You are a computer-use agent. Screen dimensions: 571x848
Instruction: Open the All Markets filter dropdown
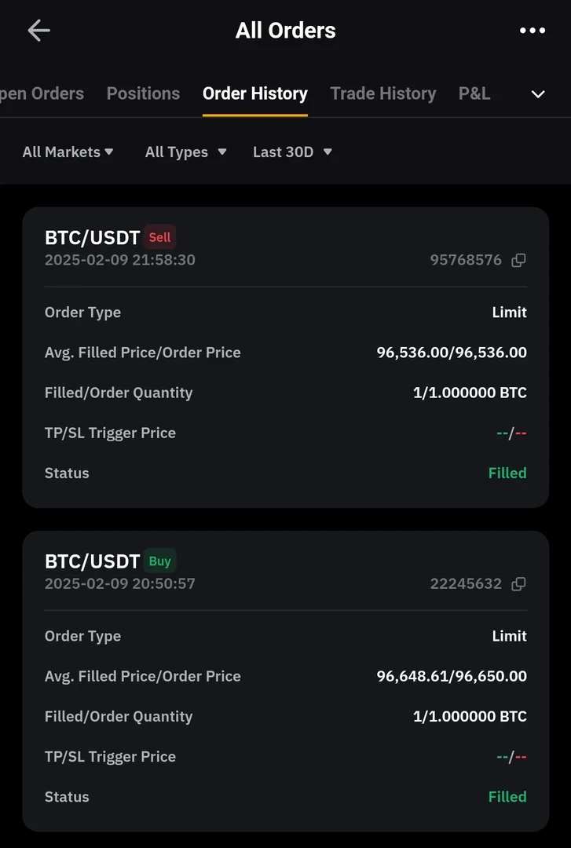tap(68, 152)
